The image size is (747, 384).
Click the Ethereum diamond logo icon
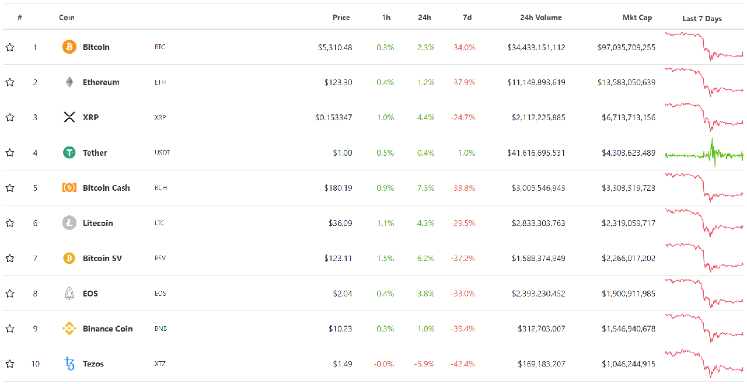(x=69, y=82)
